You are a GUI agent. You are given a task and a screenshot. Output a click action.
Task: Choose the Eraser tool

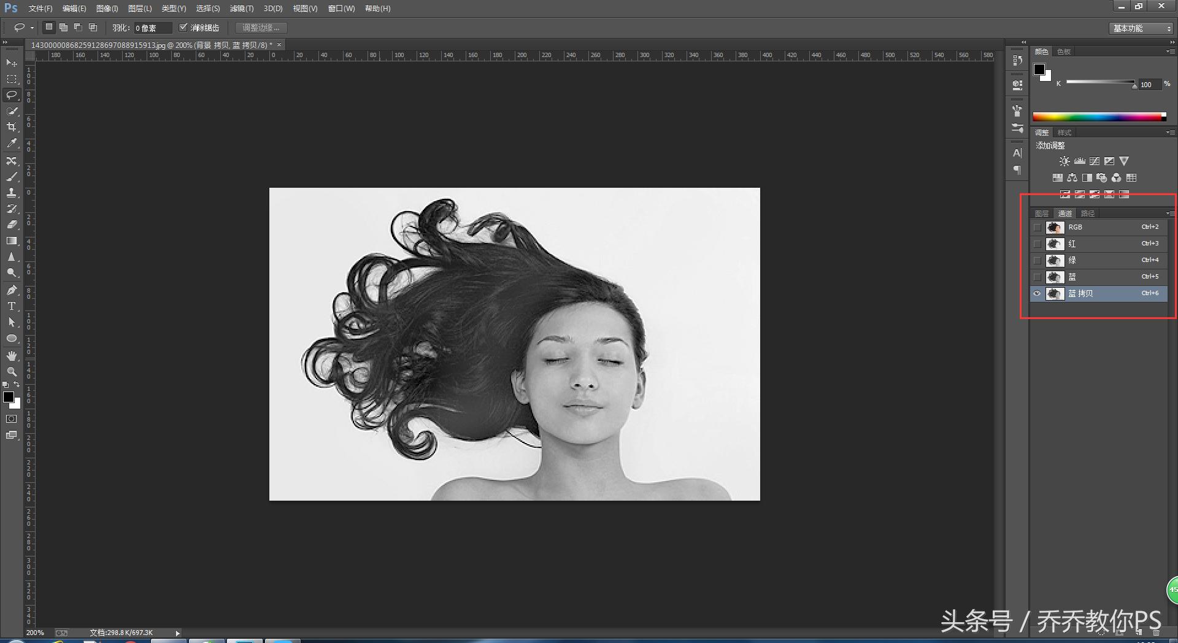click(x=12, y=225)
